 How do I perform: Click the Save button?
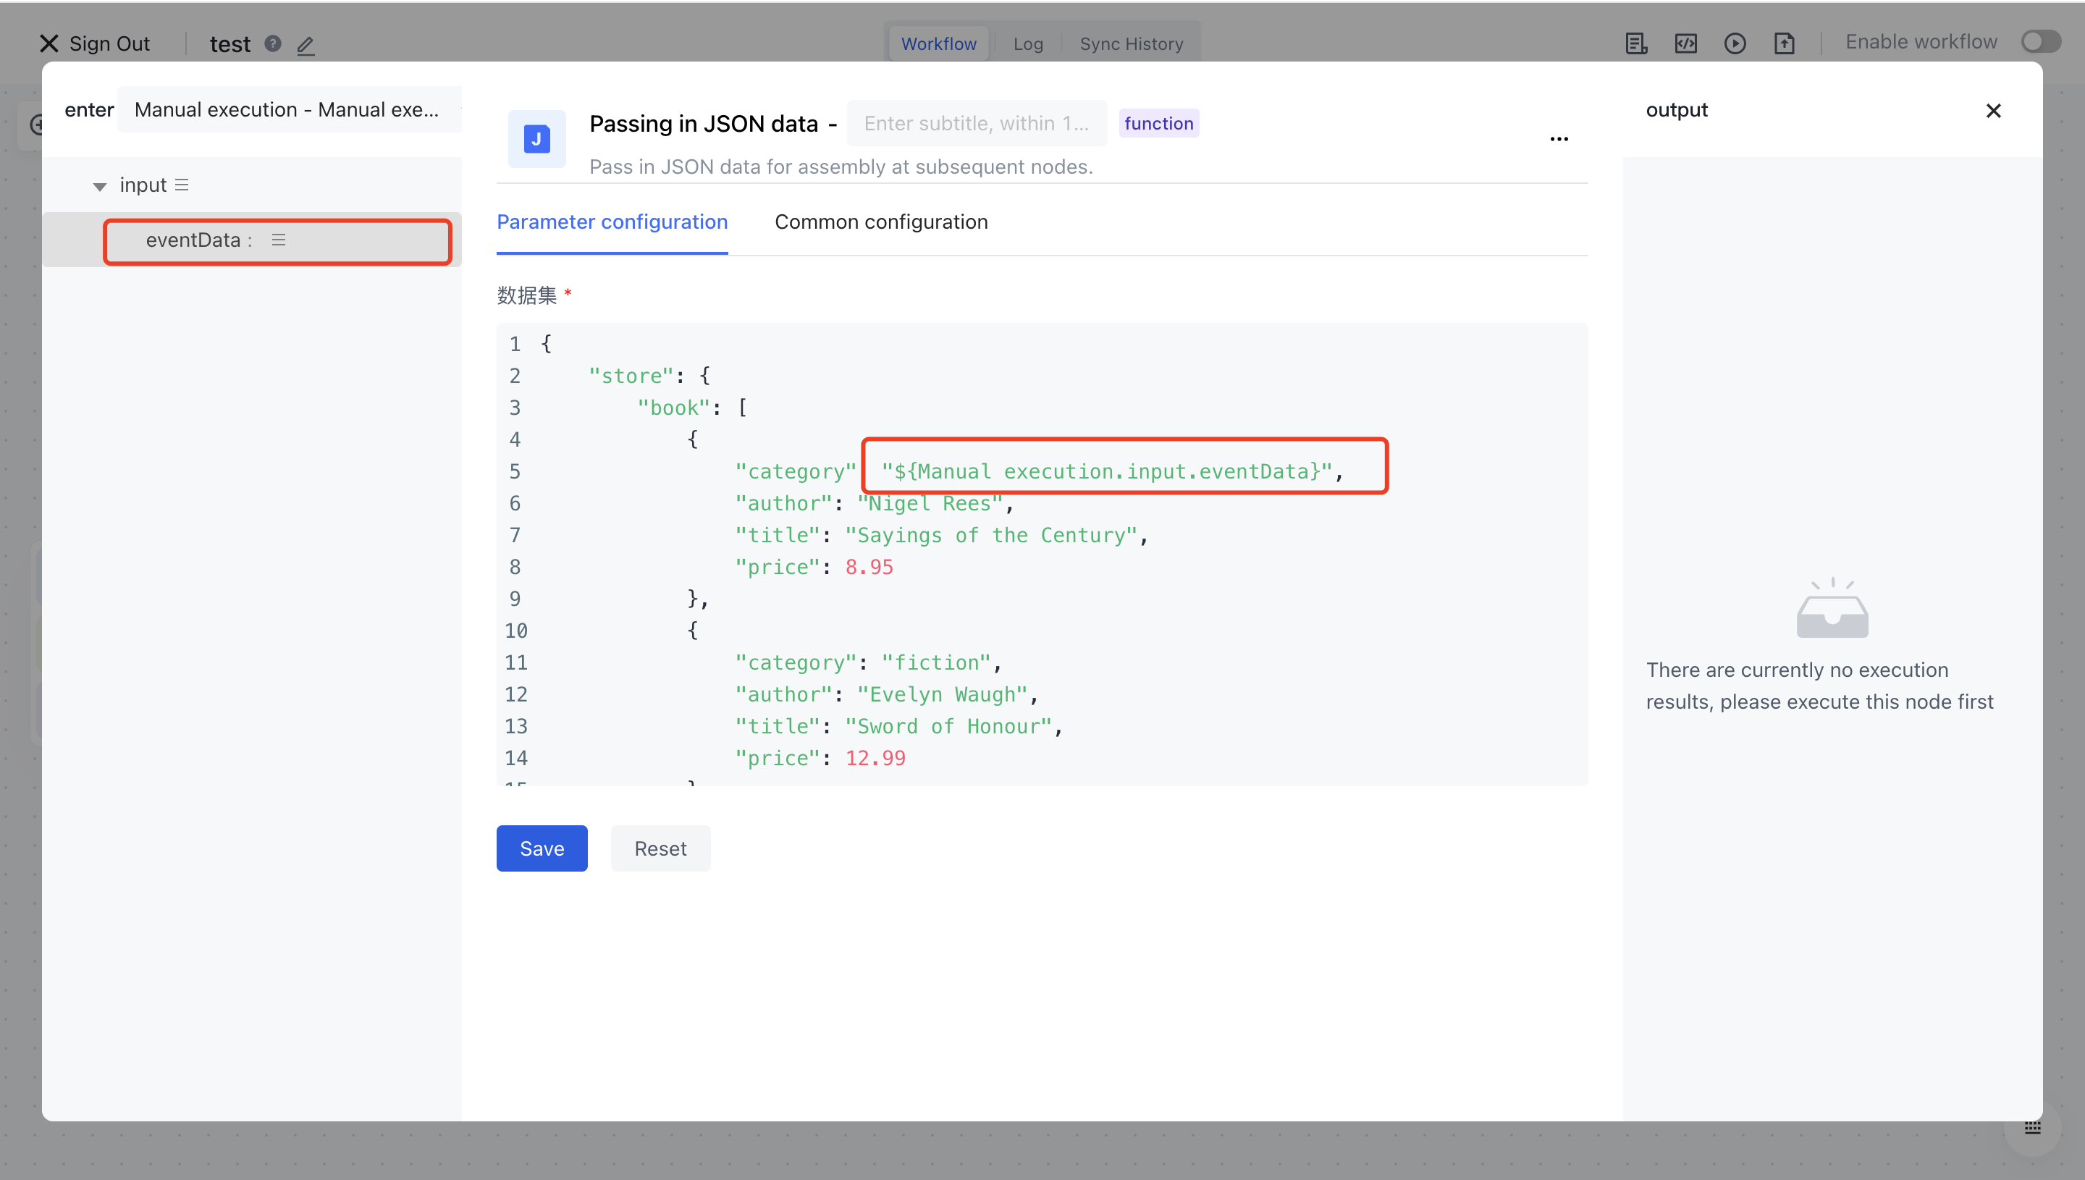tap(542, 848)
